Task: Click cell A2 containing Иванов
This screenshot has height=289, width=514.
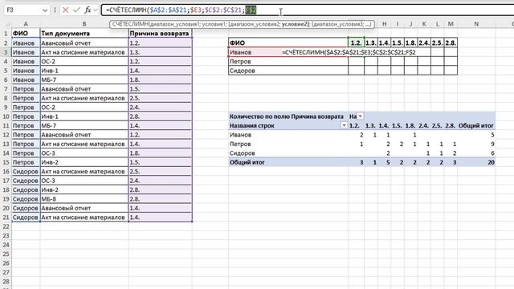Action: click(x=26, y=43)
